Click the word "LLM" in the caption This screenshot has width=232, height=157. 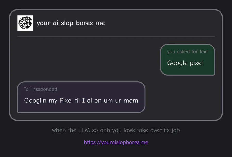[84, 130]
